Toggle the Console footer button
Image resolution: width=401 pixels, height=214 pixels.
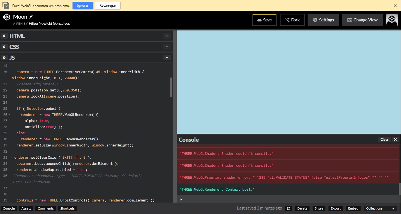point(9,208)
